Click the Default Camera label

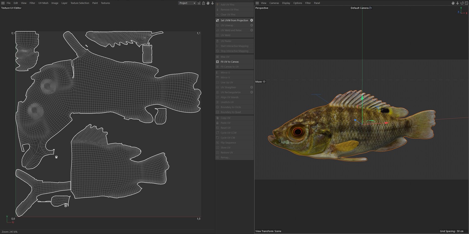click(x=360, y=8)
